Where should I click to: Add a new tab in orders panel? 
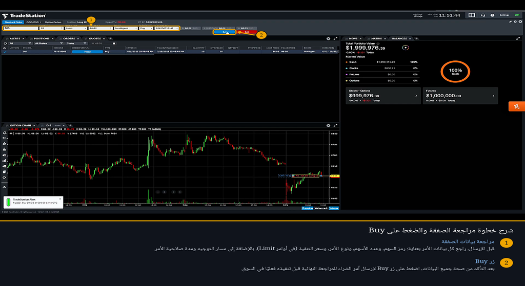point(111,38)
